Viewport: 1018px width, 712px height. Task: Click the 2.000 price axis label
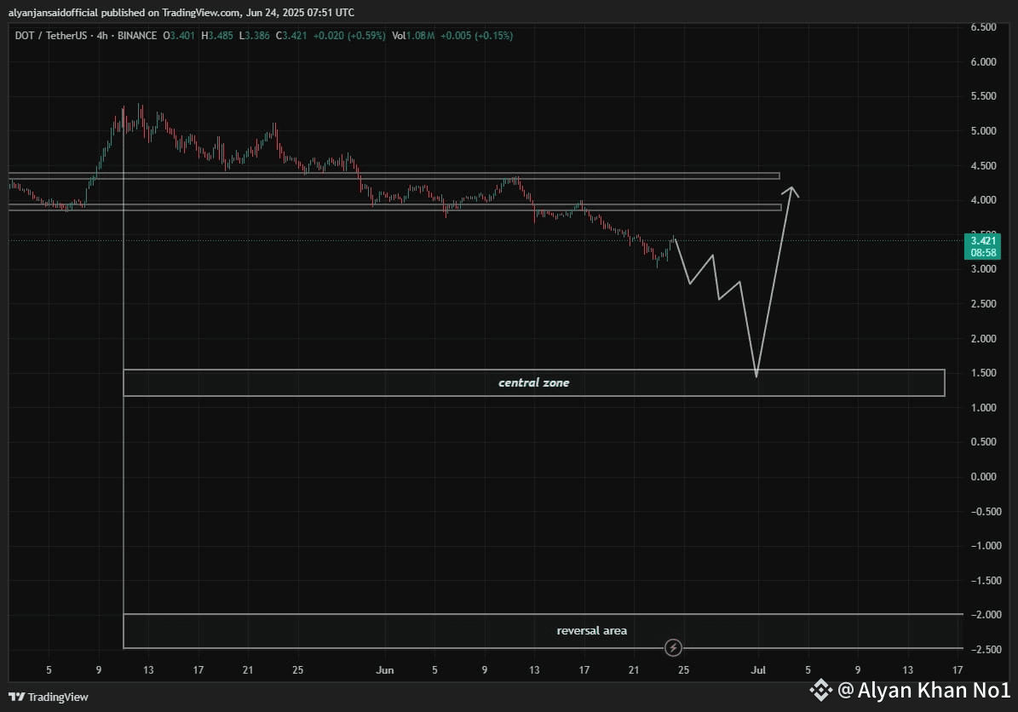984,339
